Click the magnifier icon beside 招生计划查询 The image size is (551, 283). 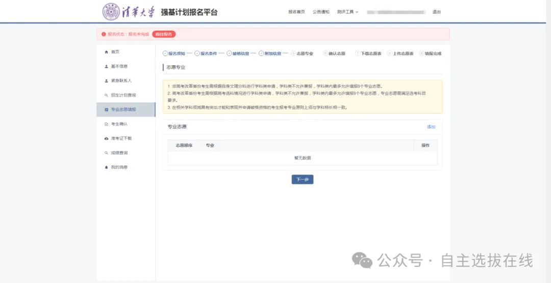click(x=106, y=95)
